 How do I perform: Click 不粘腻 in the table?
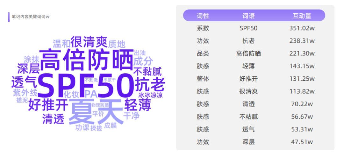248,117
